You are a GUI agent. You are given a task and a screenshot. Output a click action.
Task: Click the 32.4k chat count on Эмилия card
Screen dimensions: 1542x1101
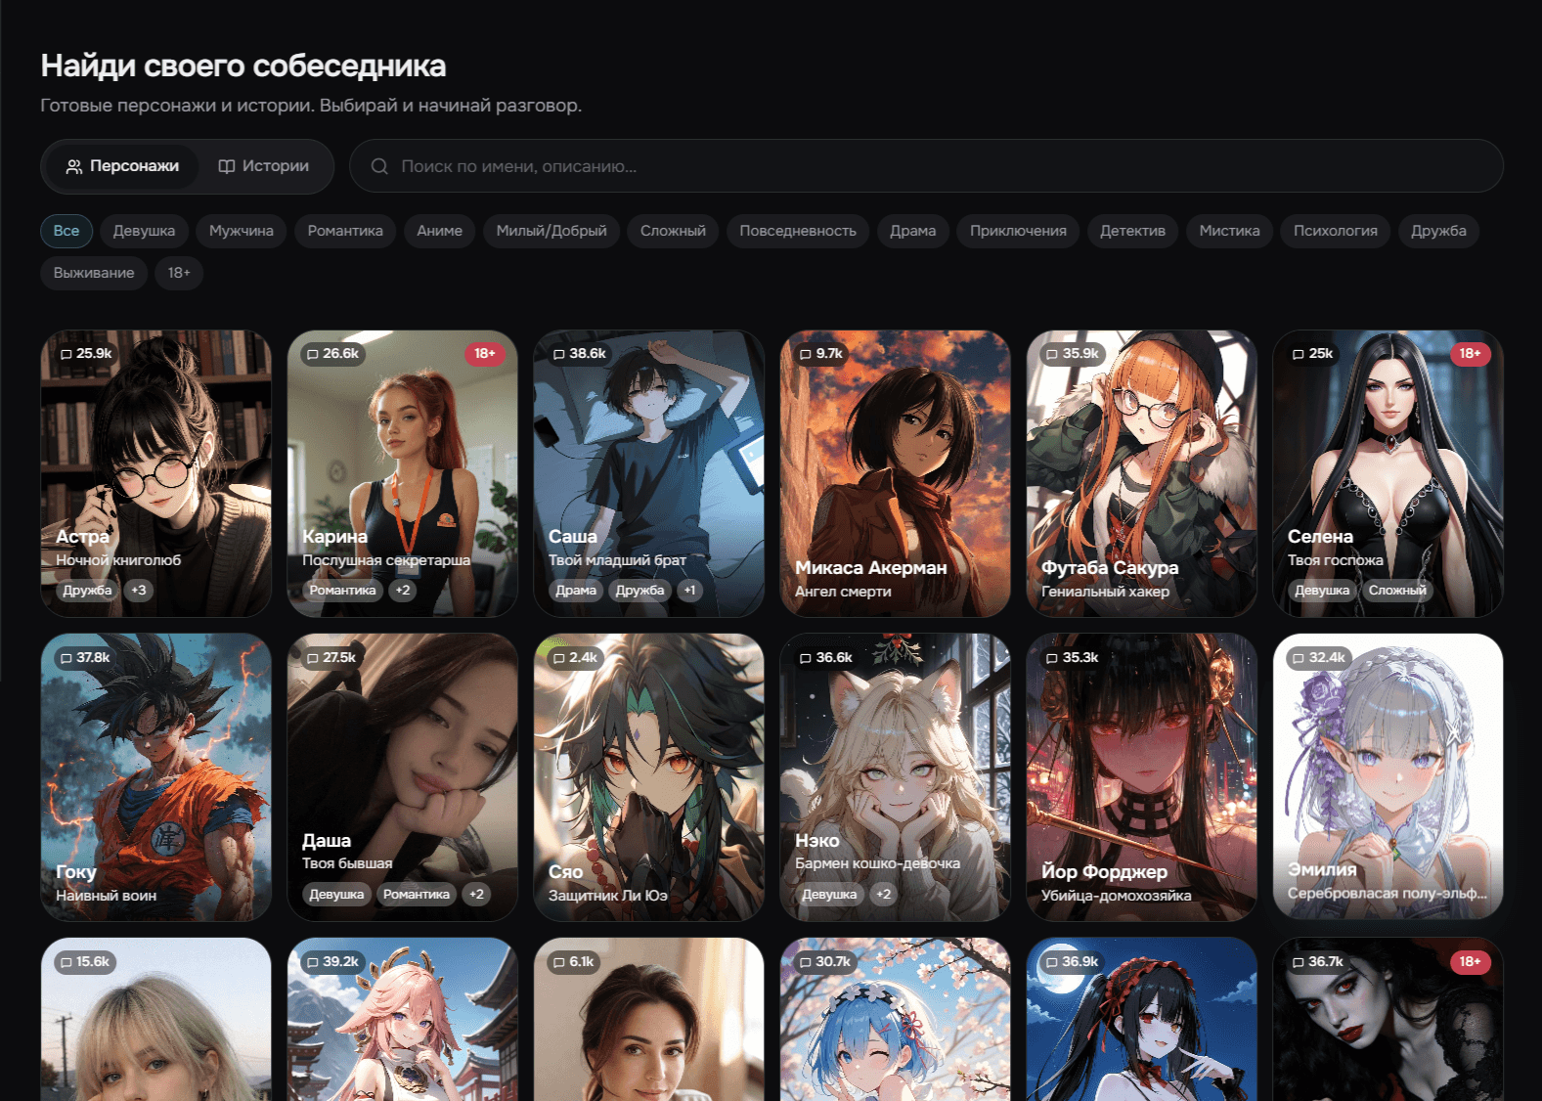click(x=1319, y=658)
